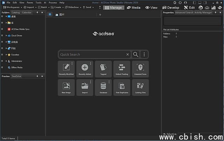Image resolution: width=224 pixels, height=141 pixels.
Task: Open the Tagged images tile
Action: click(x=103, y=69)
